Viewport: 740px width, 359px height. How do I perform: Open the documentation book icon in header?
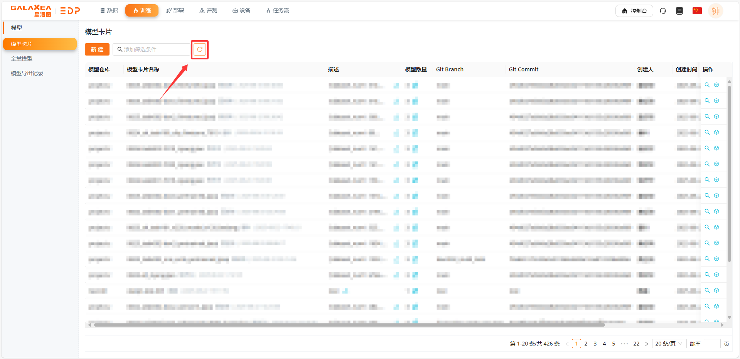click(x=679, y=11)
